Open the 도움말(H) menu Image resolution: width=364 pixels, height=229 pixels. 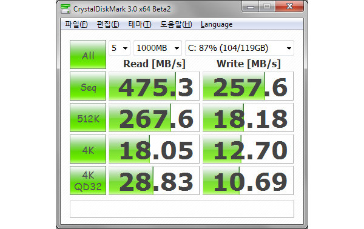pyautogui.click(x=176, y=24)
